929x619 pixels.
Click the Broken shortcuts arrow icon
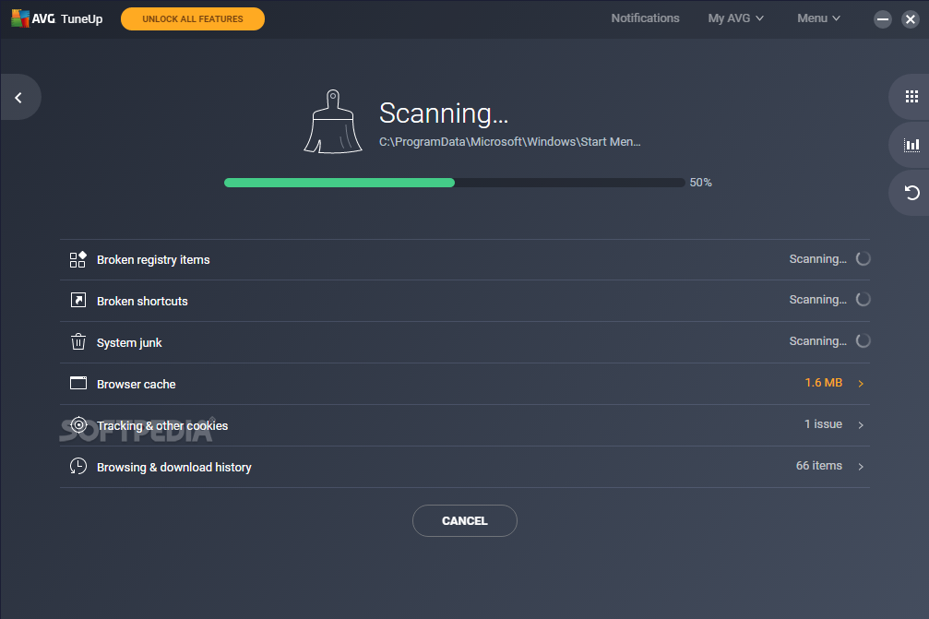click(78, 301)
